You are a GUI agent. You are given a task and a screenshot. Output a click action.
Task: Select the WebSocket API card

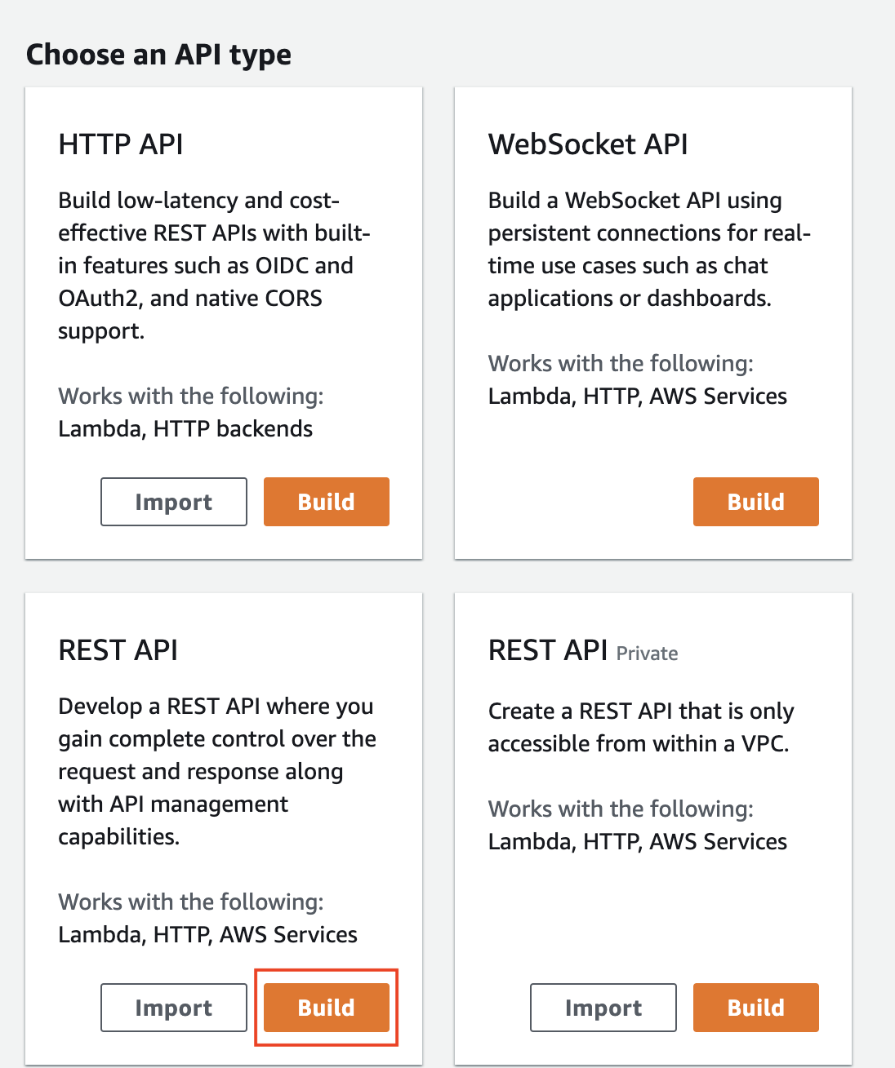coord(652,322)
